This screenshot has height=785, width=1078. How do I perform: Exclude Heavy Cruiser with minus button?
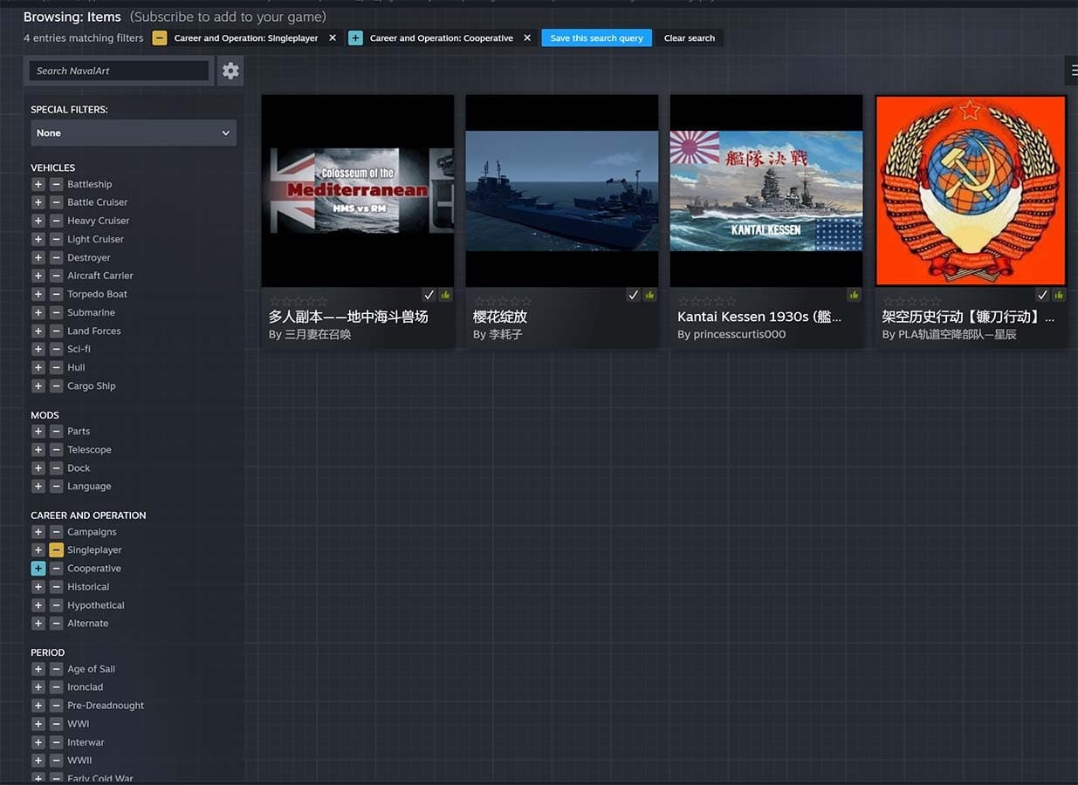tap(56, 221)
